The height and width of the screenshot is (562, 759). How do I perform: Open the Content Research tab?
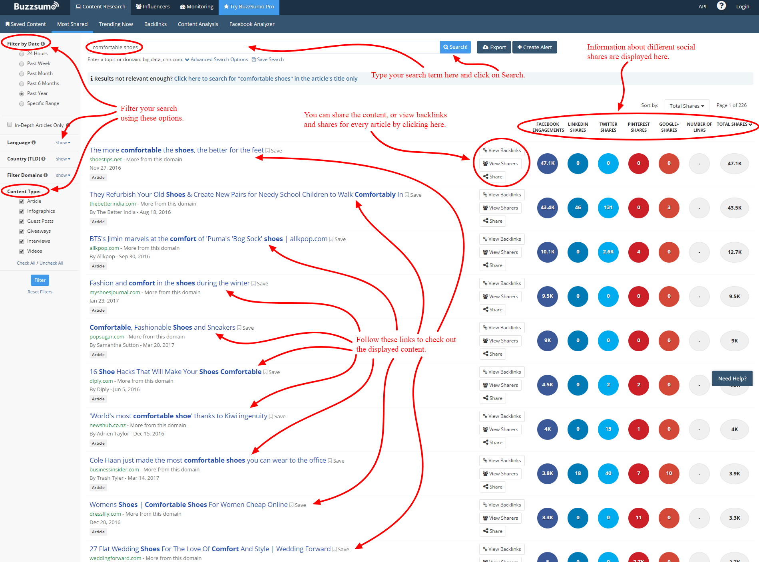(100, 7)
